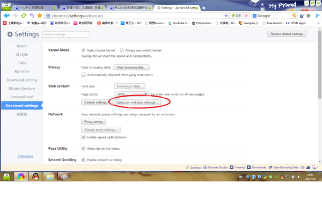The width and height of the screenshot is (322, 204).
Task: Click the Proxy setting button
Action: pyautogui.click(x=93, y=122)
